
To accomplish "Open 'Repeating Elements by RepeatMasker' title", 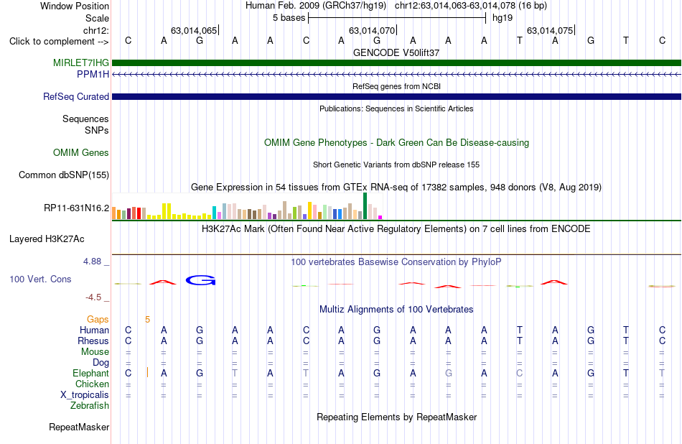I will tap(396, 417).
